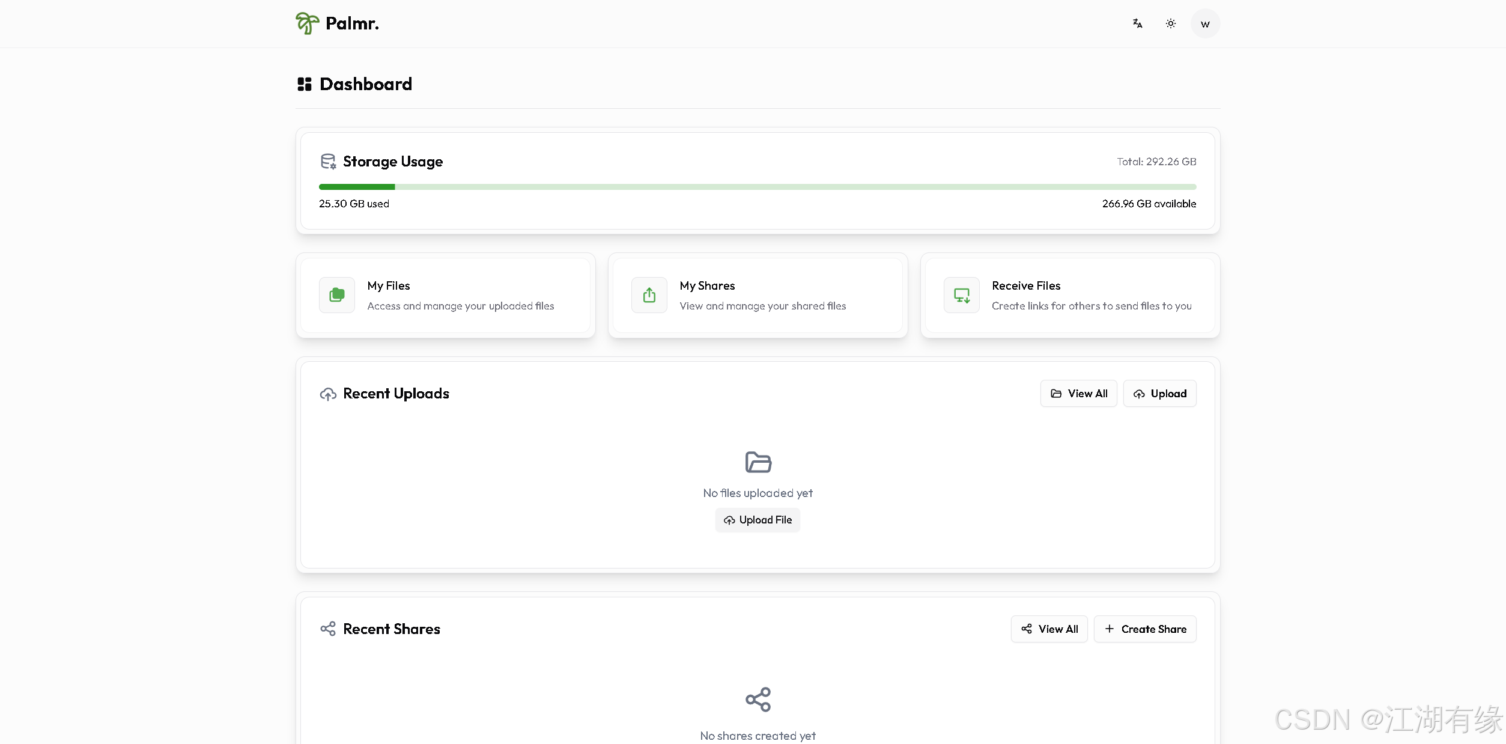Click the Create Share button
The width and height of the screenshot is (1506, 744).
coord(1144,629)
